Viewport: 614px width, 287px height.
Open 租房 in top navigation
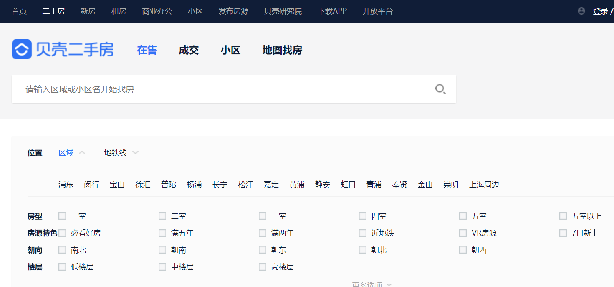pyautogui.click(x=119, y=11)
